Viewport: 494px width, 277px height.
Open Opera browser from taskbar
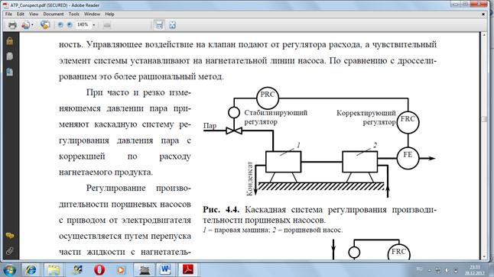99,270
